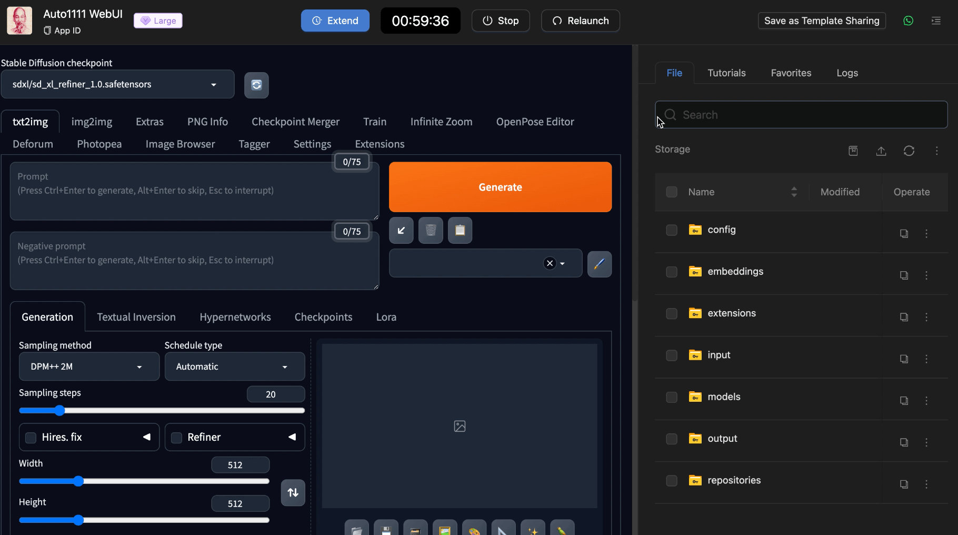The width and height of the screenshot is (958, 535).
Task: Refresh the Stable Diffusion checkpoint list
Action: 256,85
